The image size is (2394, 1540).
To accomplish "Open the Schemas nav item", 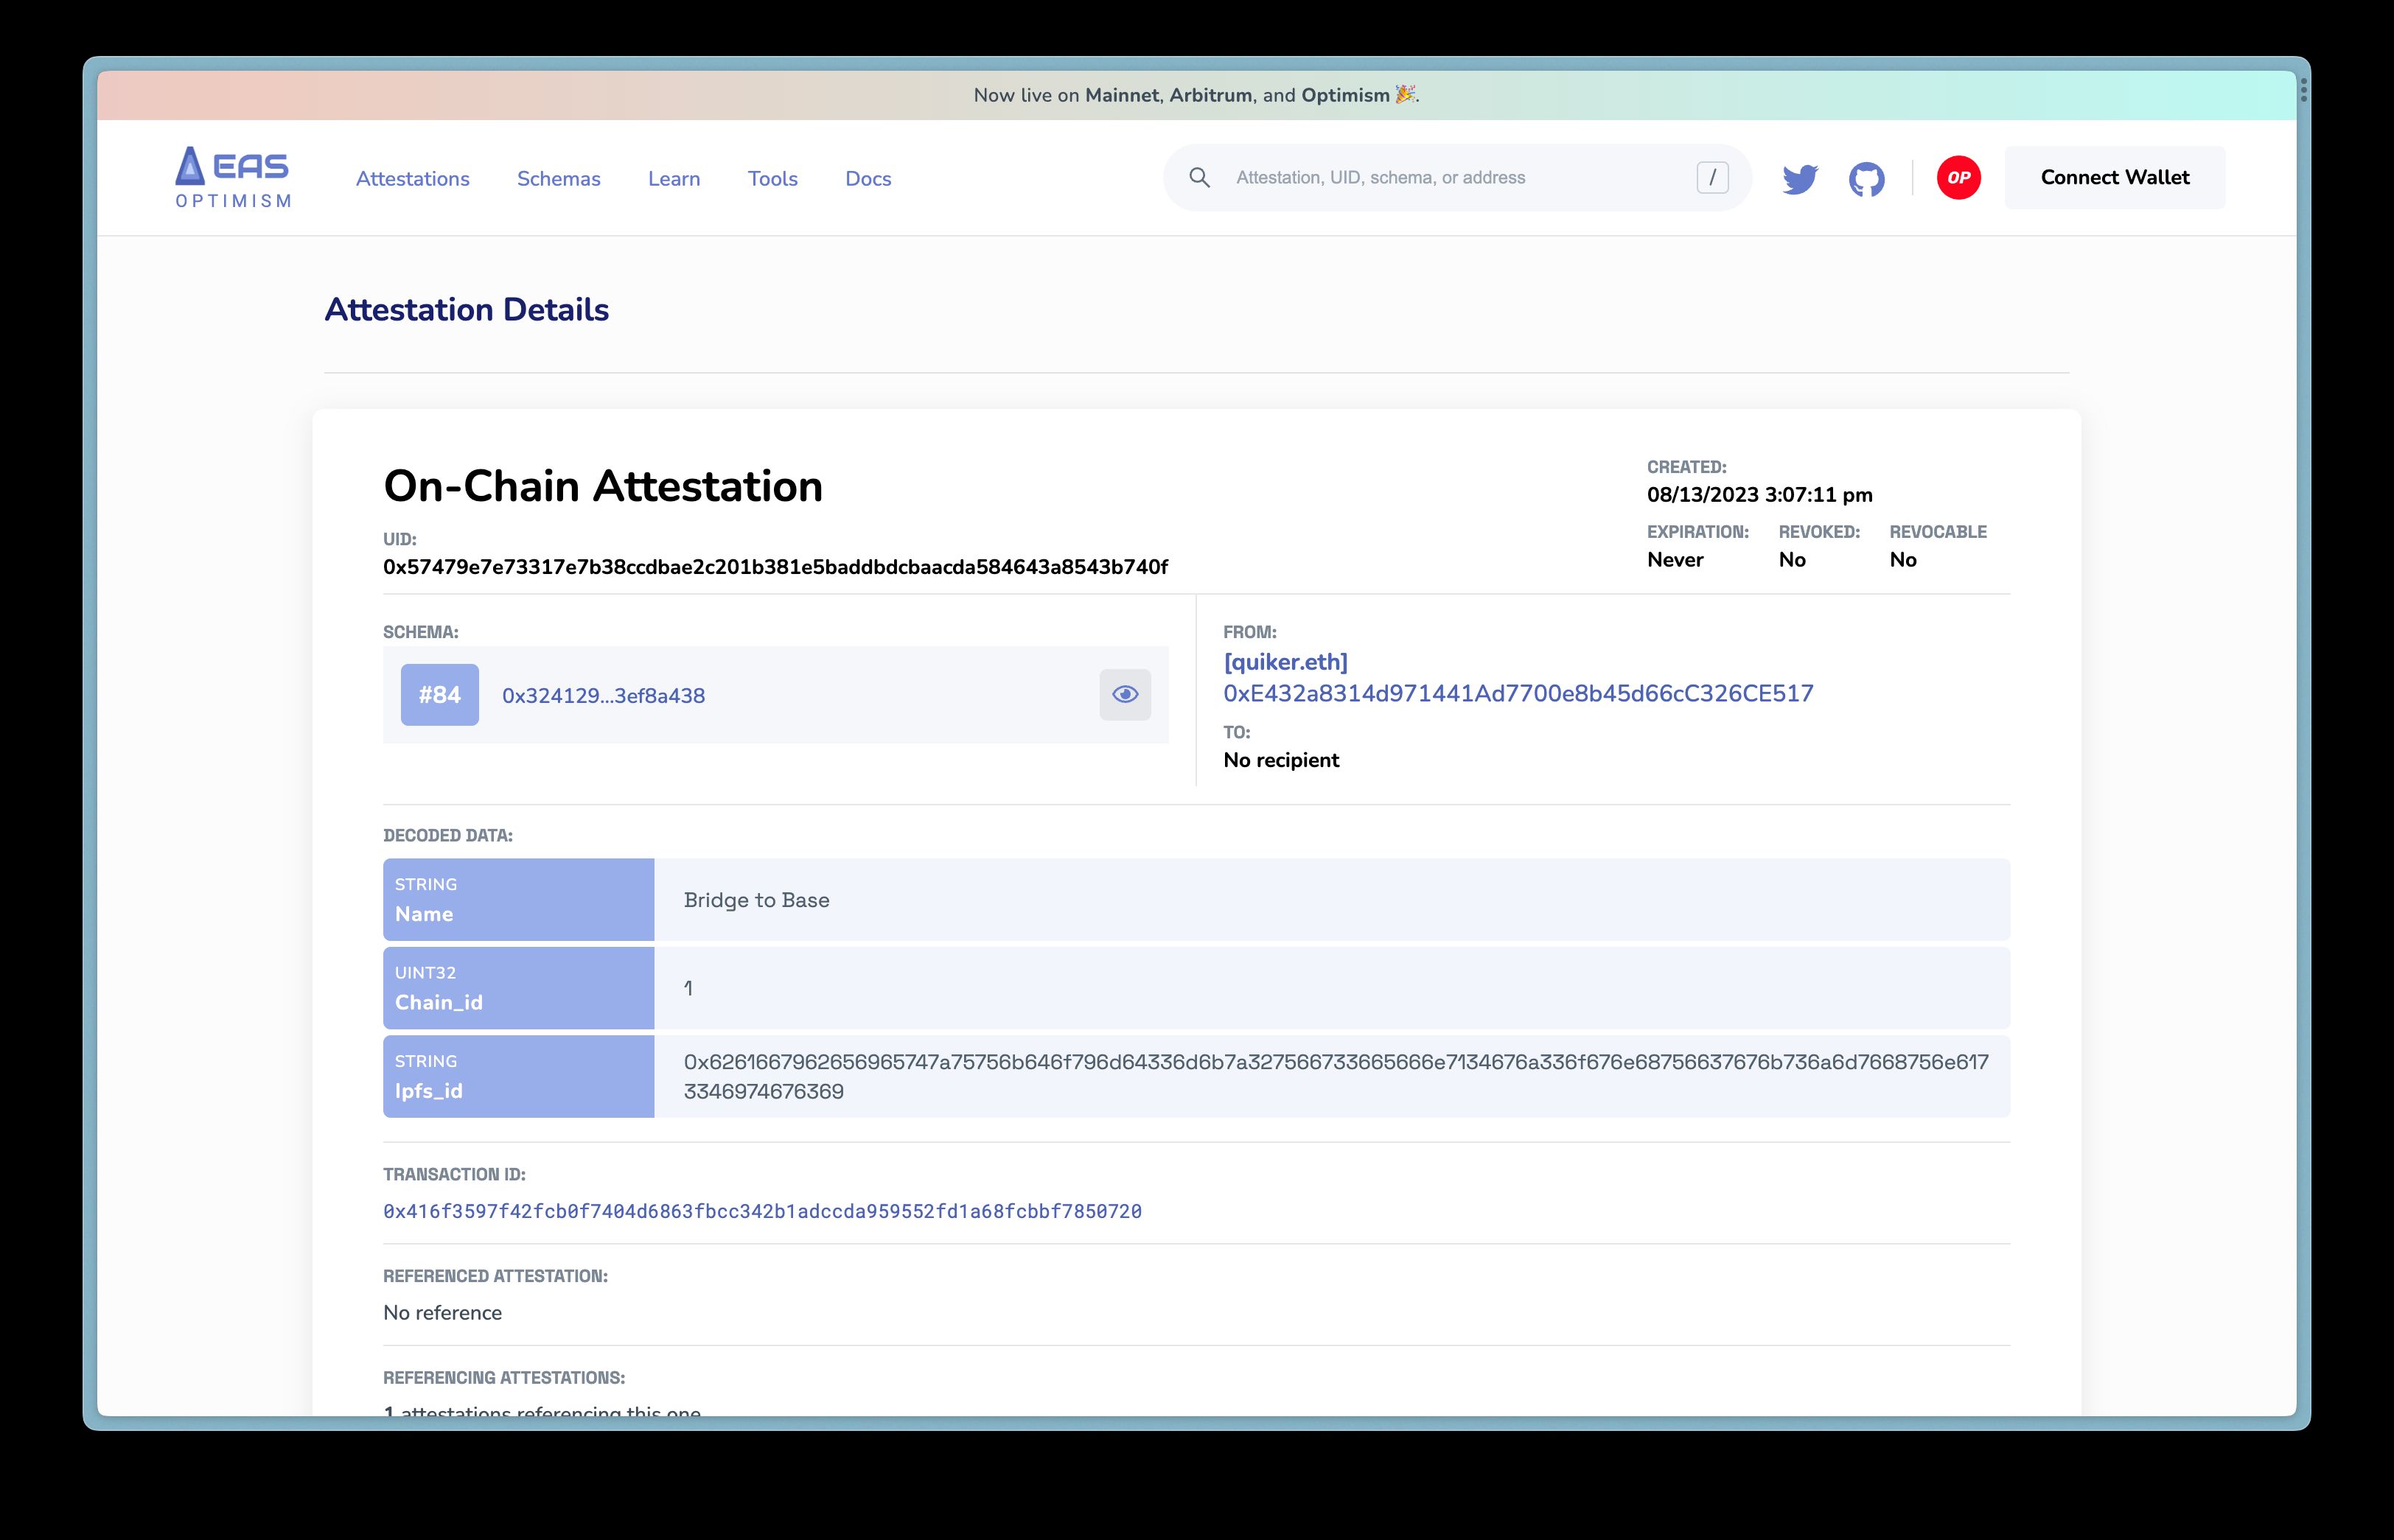I will pyautogui.click(x=559, y=179).
